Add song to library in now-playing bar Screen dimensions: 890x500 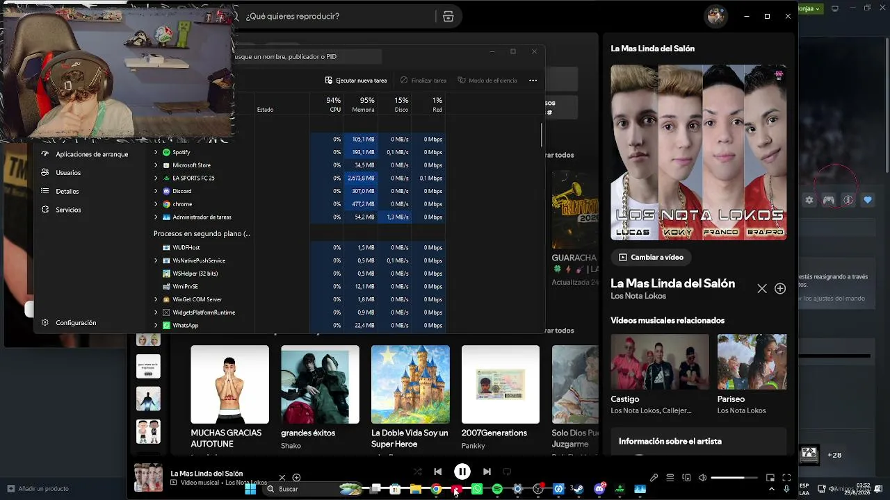296,477
